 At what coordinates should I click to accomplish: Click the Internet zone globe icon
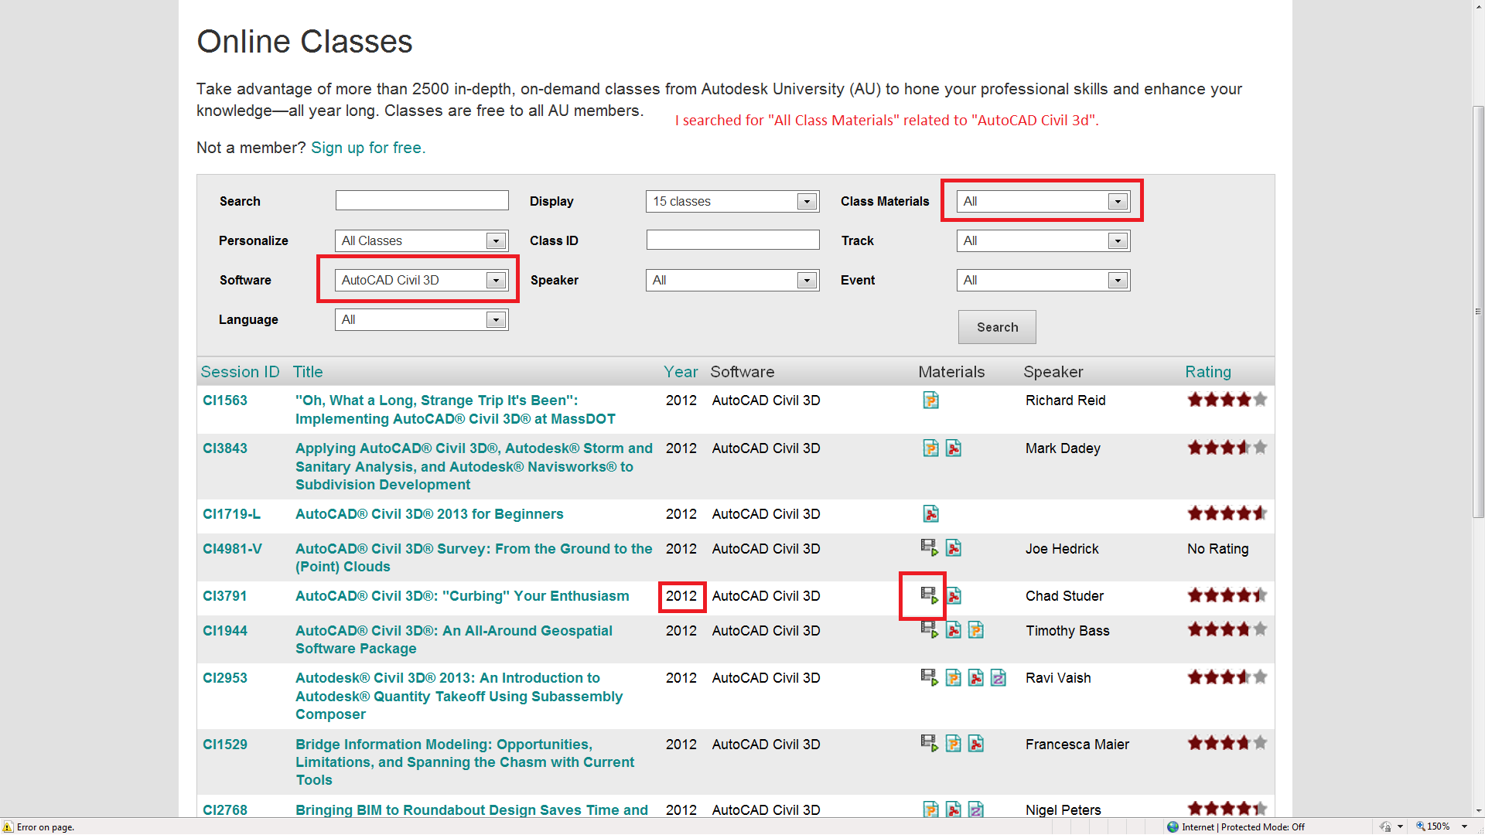point(1173,826)
